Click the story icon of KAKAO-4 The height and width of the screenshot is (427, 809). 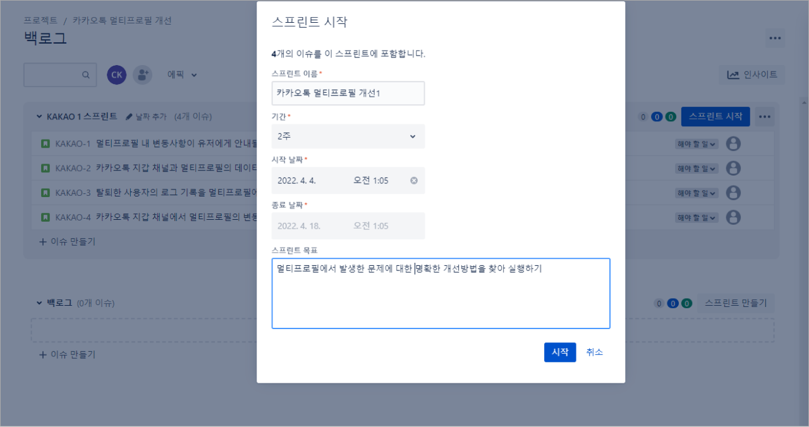pyautogui.click(x=46, y=217)
